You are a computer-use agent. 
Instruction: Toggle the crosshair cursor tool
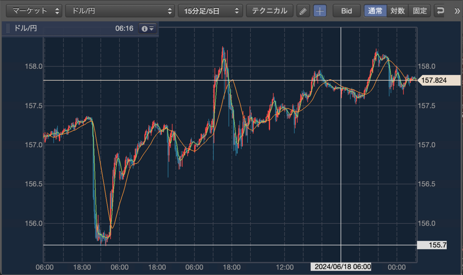tap(319, 11)
